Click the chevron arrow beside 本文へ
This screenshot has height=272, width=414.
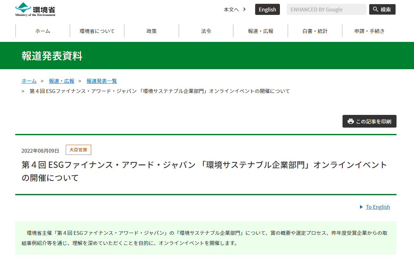click(244, 9)
